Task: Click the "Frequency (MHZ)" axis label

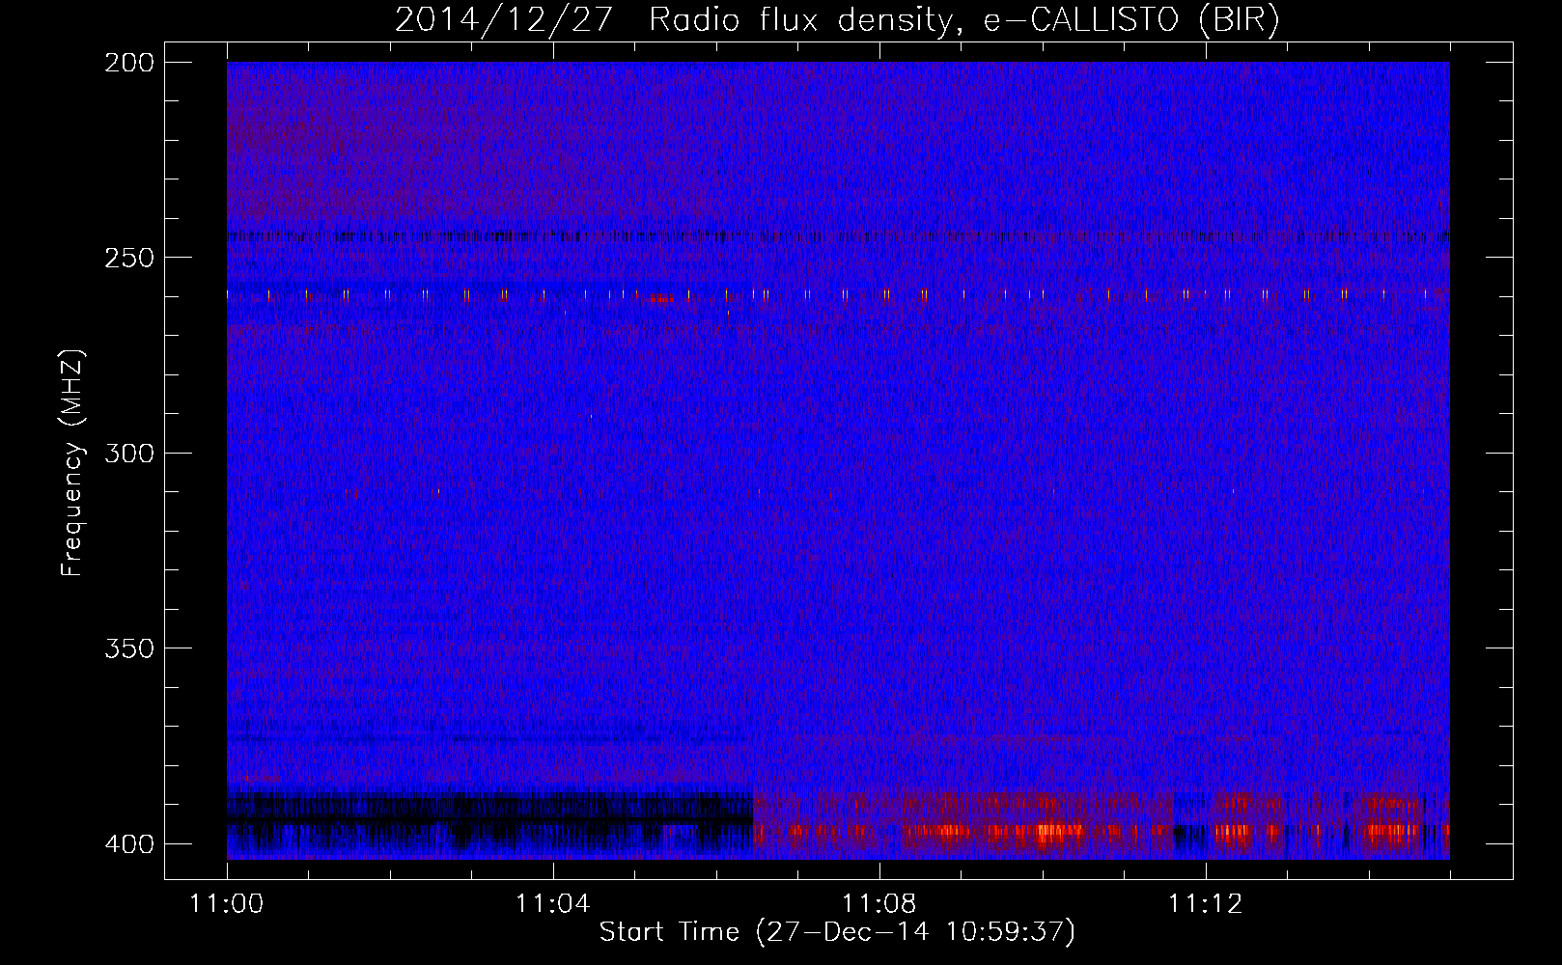Action: click(71, 463)
